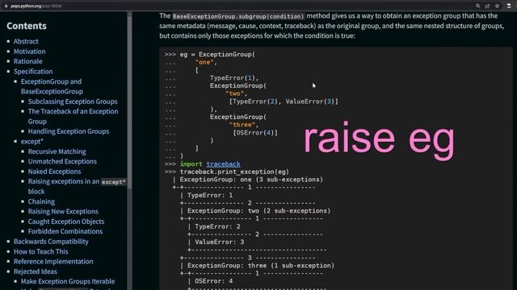Go to Caught Exception Objects
Screen dimensions: 517x290
pyautogui.click(x=66, y=222)
